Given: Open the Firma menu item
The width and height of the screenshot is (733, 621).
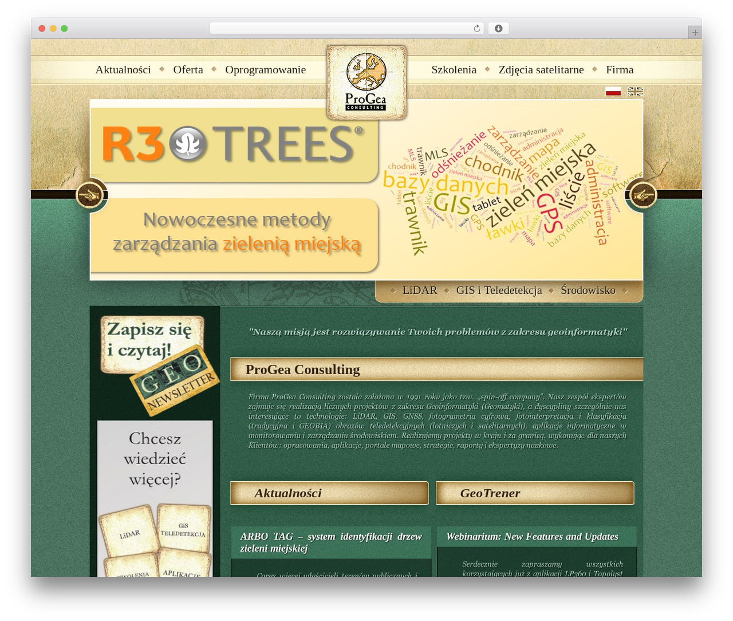Looking at the screenshot, I should coord(620,69).
